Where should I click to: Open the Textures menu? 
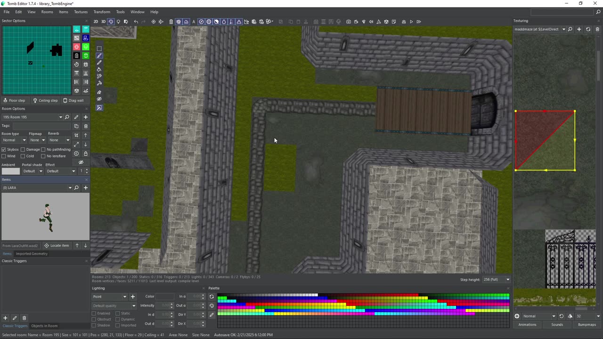pyautogui.click(x=81, y=12)
